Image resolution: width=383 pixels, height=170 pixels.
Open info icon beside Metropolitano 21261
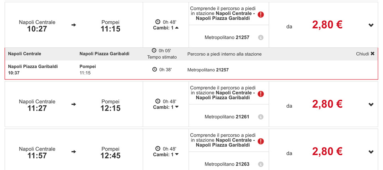point(261,117)
